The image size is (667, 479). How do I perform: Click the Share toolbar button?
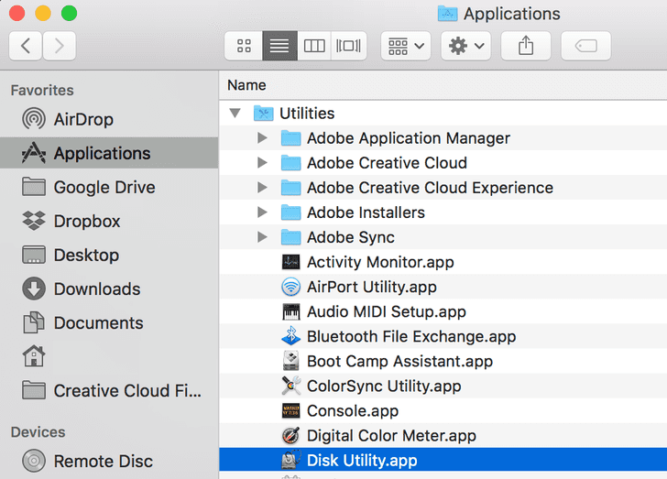[x=526, y=45]
